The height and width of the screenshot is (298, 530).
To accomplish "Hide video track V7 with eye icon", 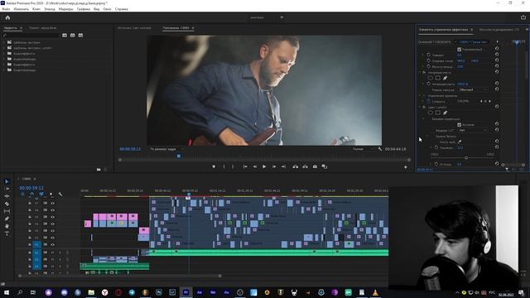I will pos(52,204).
